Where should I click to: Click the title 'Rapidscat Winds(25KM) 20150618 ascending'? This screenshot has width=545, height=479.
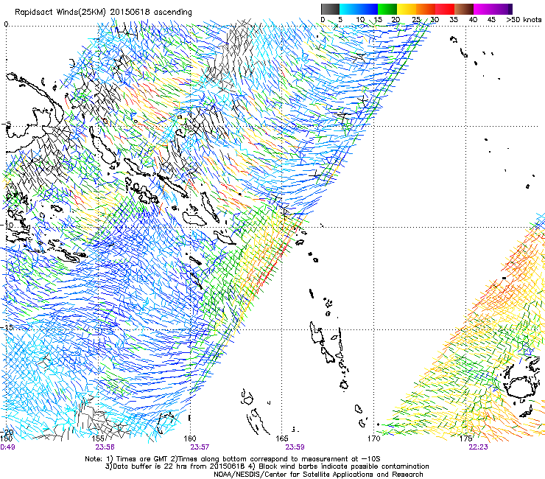[x=103, y=13]
